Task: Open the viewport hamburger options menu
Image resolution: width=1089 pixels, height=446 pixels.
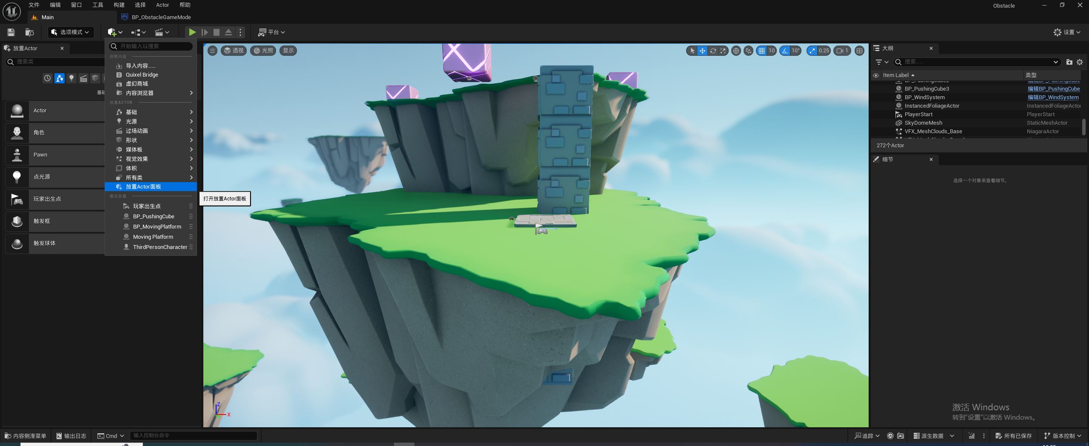Action: 212,51
